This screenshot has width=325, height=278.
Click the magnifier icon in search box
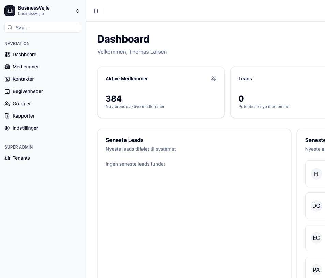(10, 28)
